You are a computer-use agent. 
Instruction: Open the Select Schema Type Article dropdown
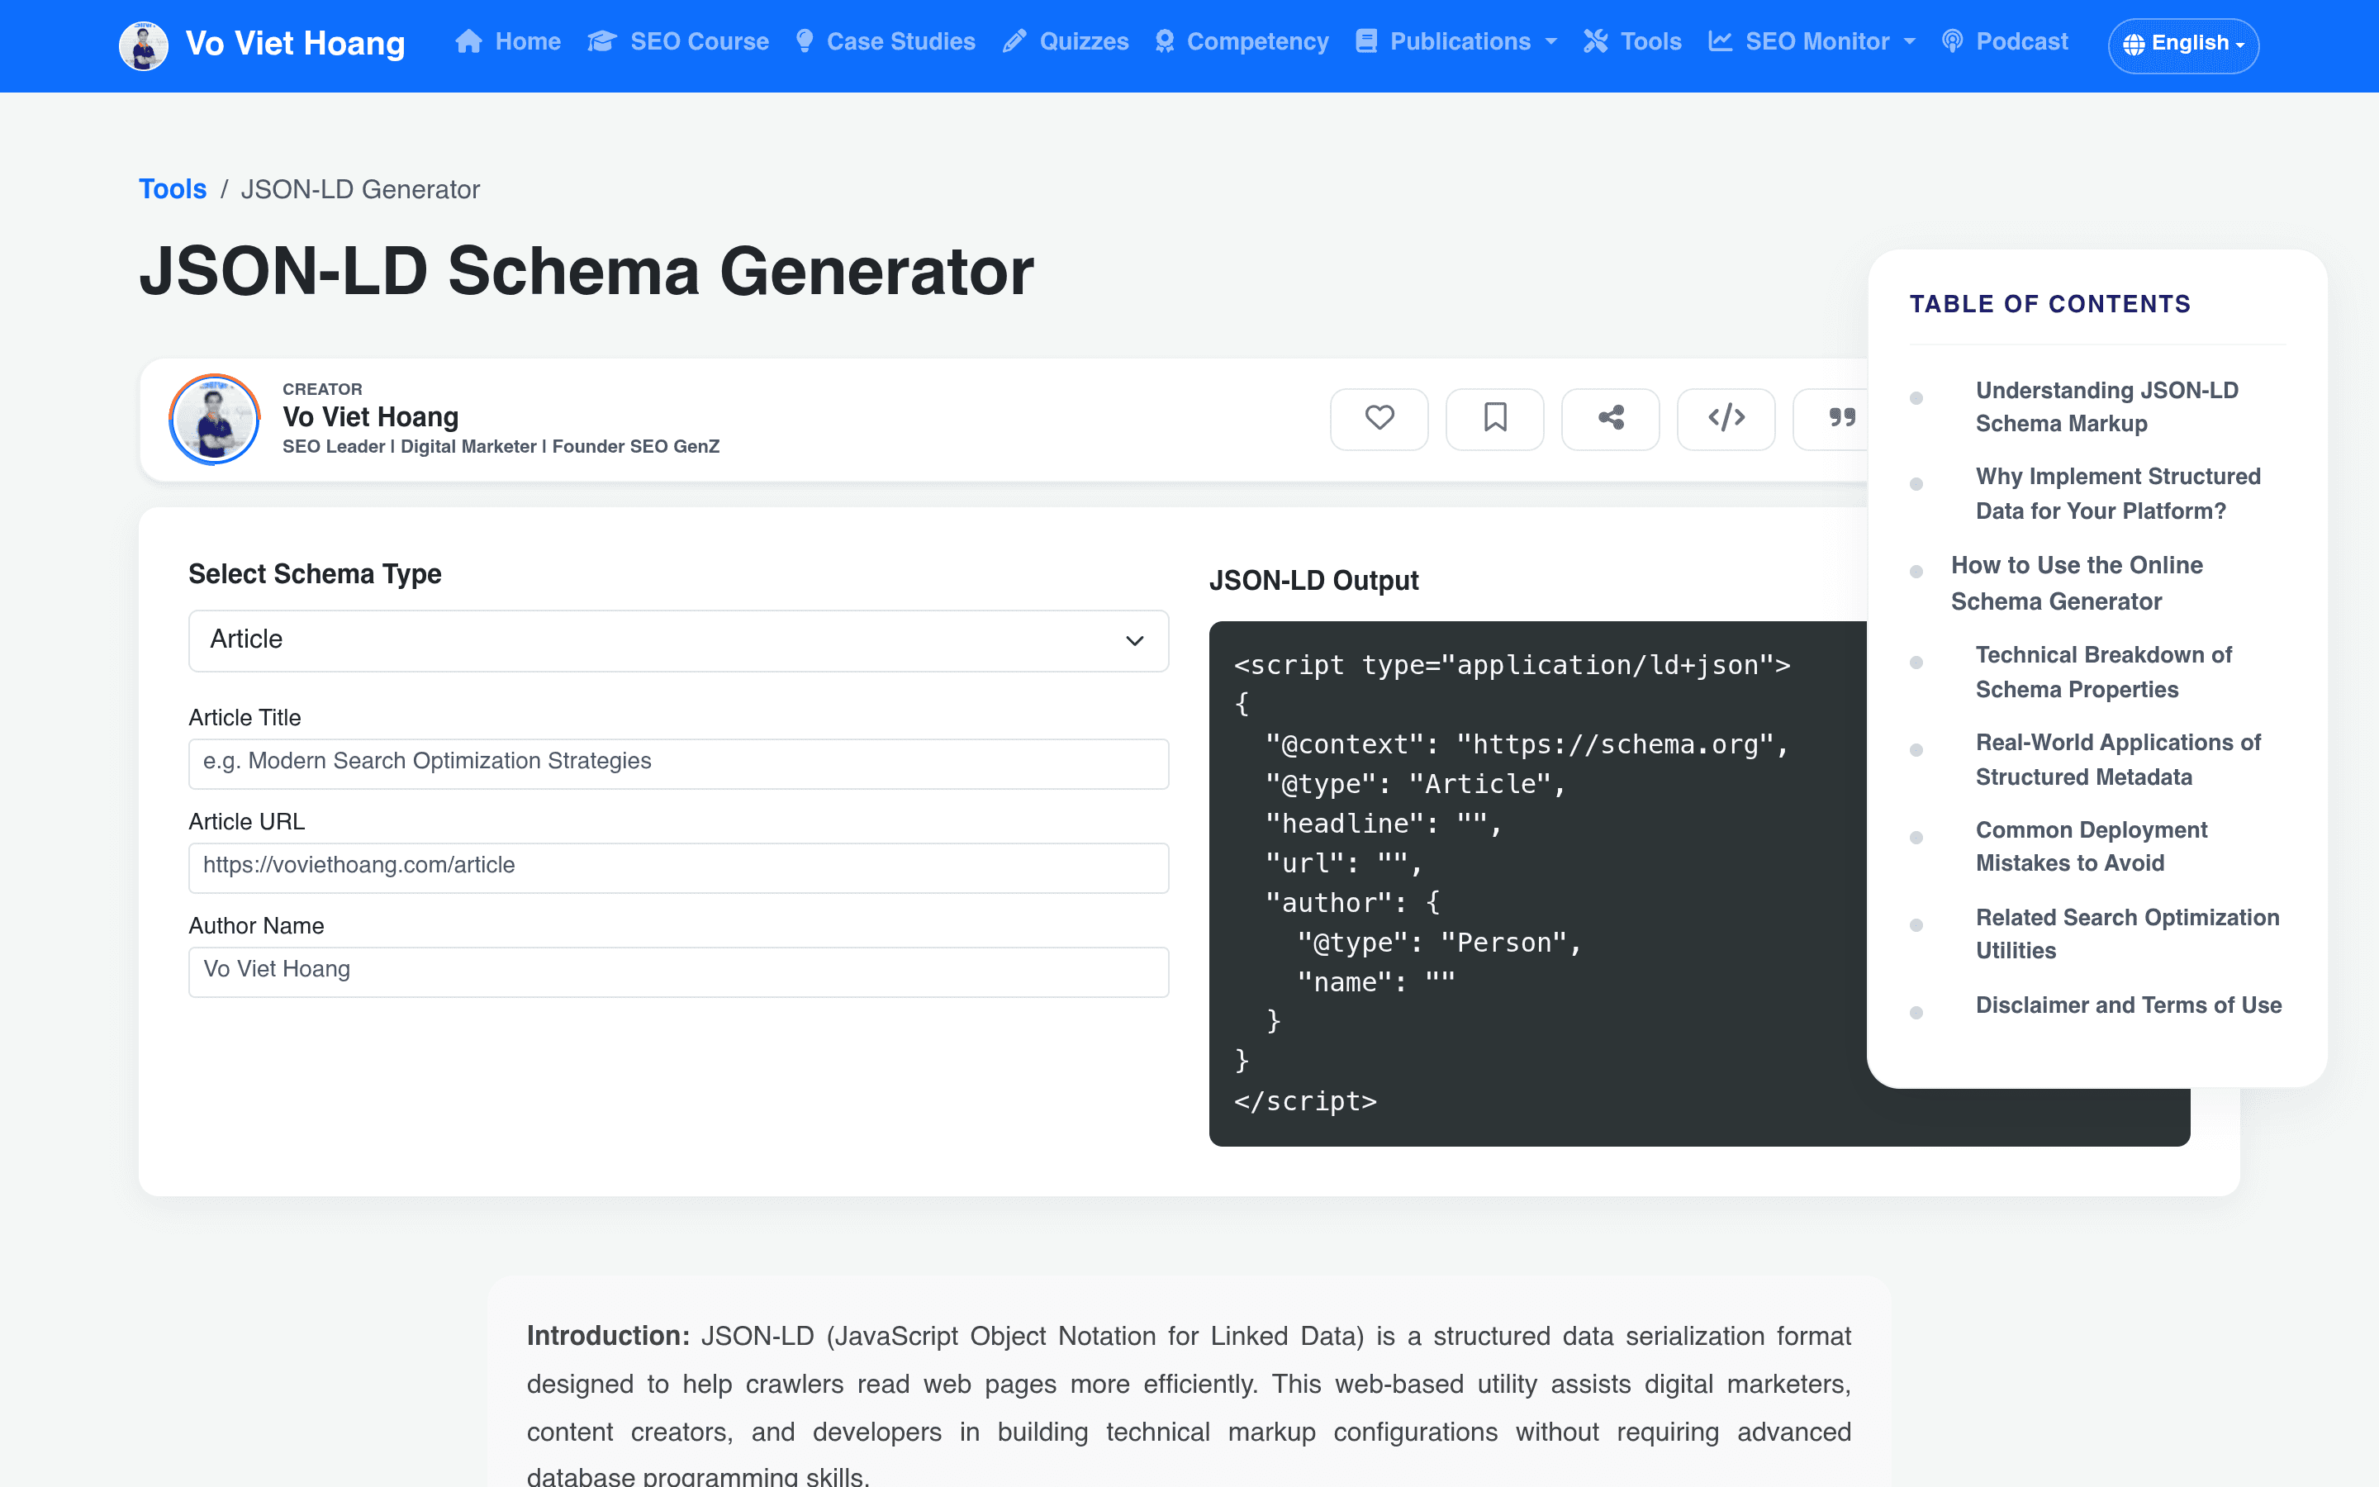pos(678,640)
